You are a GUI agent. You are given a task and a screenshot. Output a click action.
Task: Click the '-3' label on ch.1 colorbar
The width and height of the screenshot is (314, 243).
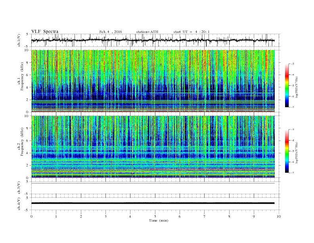[292, 64]
